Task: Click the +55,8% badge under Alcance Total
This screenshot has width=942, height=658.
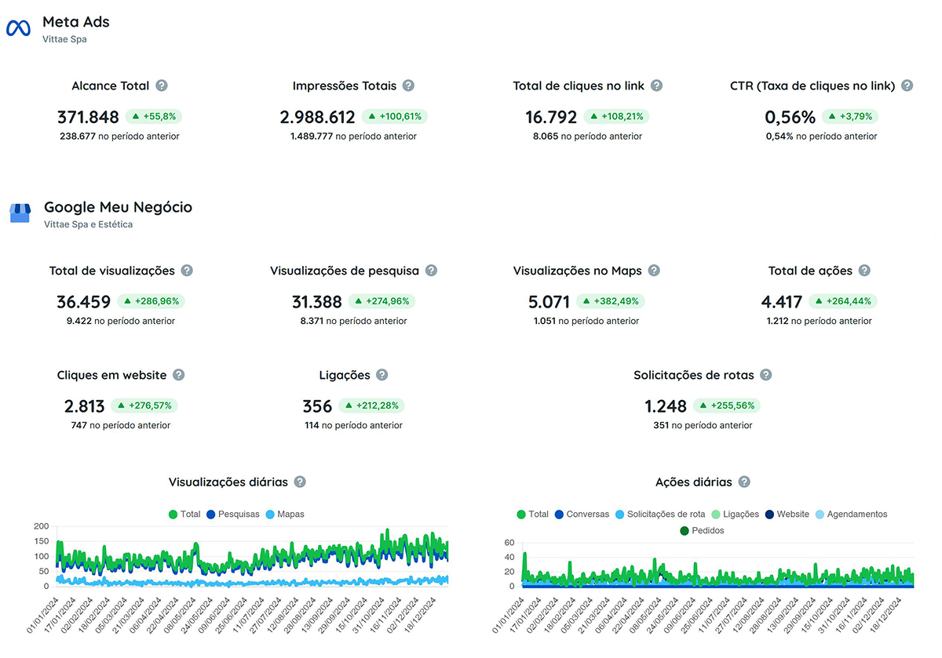Action: tap(154, 116)
